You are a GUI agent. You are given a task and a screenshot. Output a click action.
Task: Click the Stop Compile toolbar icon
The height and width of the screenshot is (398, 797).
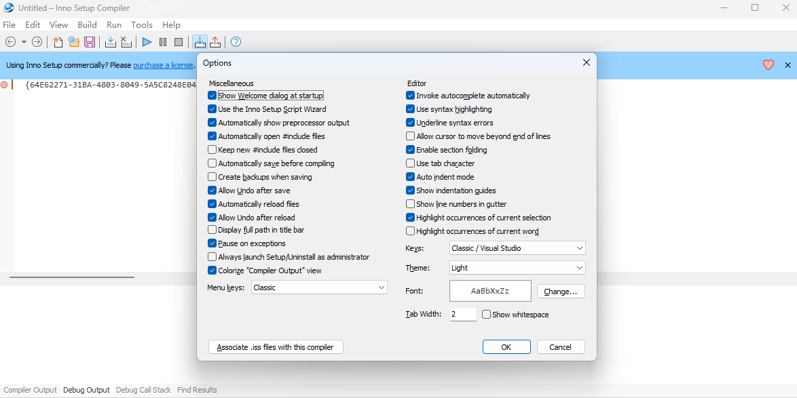126,41
